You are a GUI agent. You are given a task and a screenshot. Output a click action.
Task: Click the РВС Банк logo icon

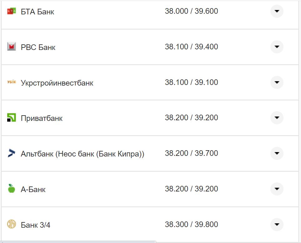point(11,47)
